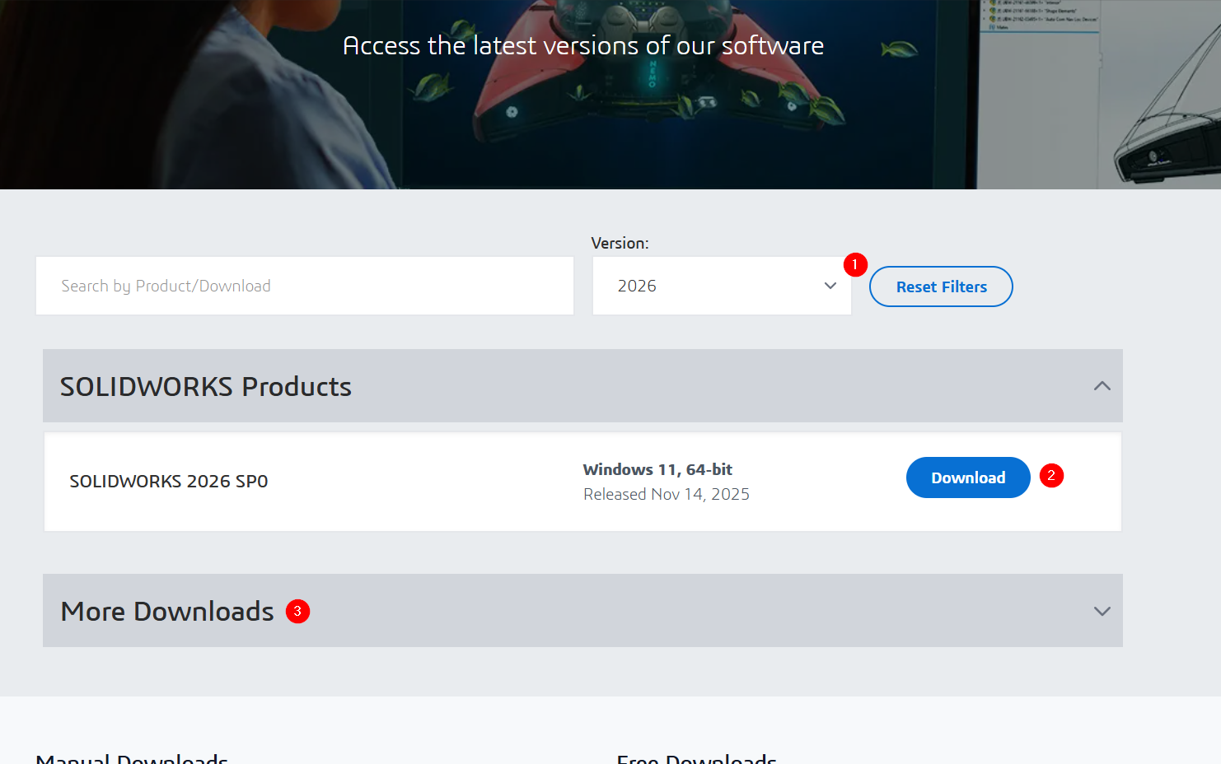Click the 'Access the latest versions' banner heading

click(x=582, y=45)
